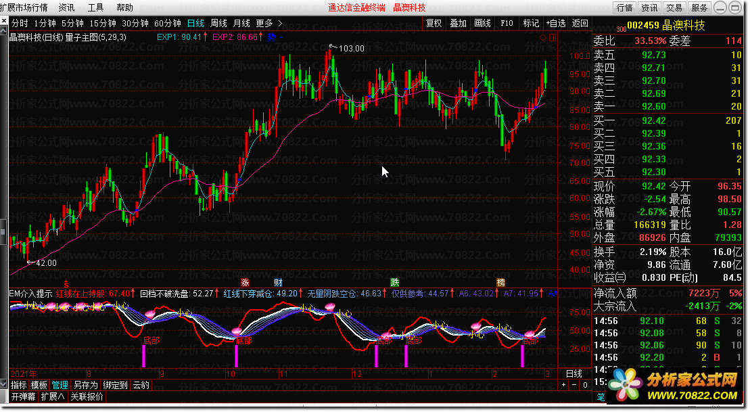Open the 扩展市场行情 menu
Screen dimensions: 750x412
click(24, 7)
